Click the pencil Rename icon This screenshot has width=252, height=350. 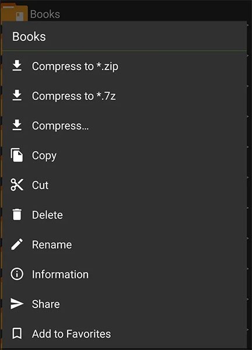17,244
